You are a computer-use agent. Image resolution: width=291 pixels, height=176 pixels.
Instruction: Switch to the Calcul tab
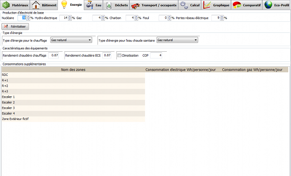(x=190, y=5)
